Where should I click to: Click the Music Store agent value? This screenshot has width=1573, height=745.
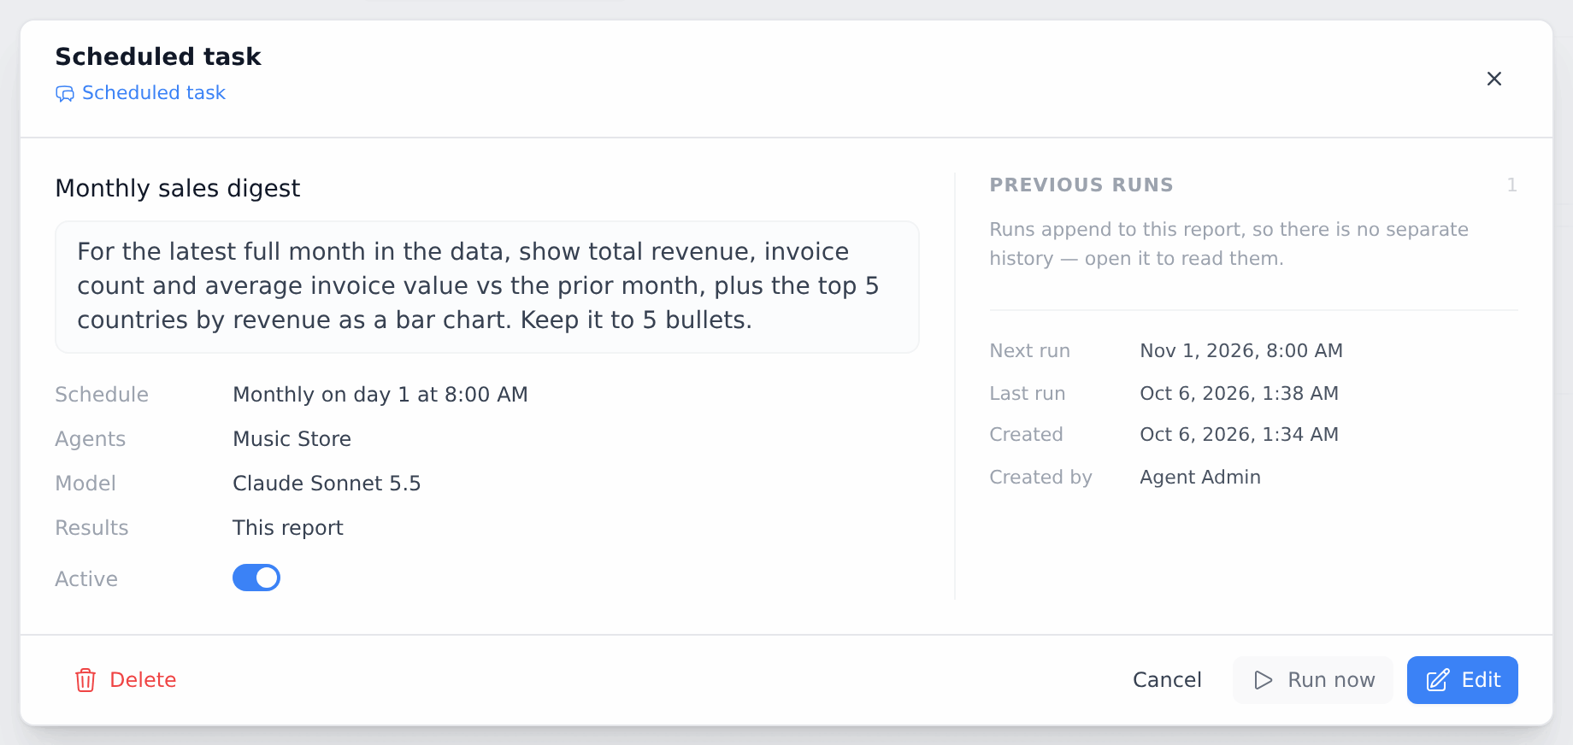pos(292,439)
